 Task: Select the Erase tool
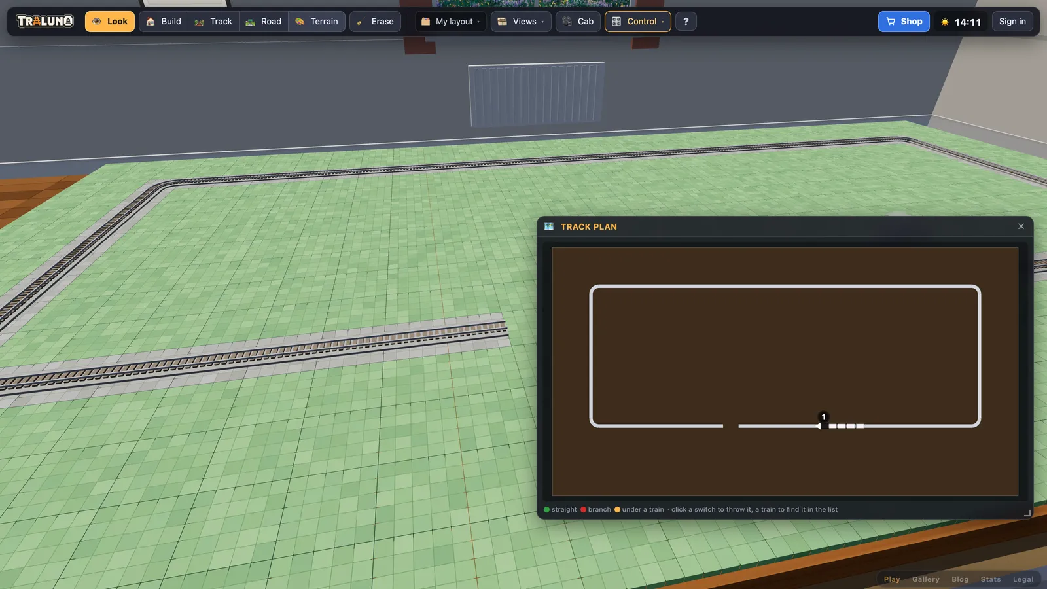[x=375, y=22]
